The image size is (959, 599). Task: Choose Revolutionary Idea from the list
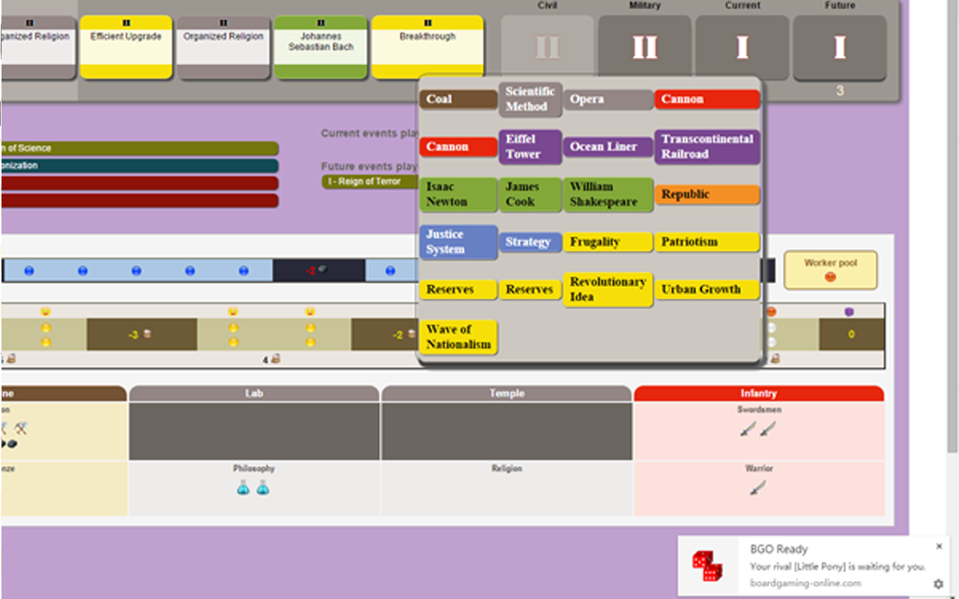[x=608, y=290]
